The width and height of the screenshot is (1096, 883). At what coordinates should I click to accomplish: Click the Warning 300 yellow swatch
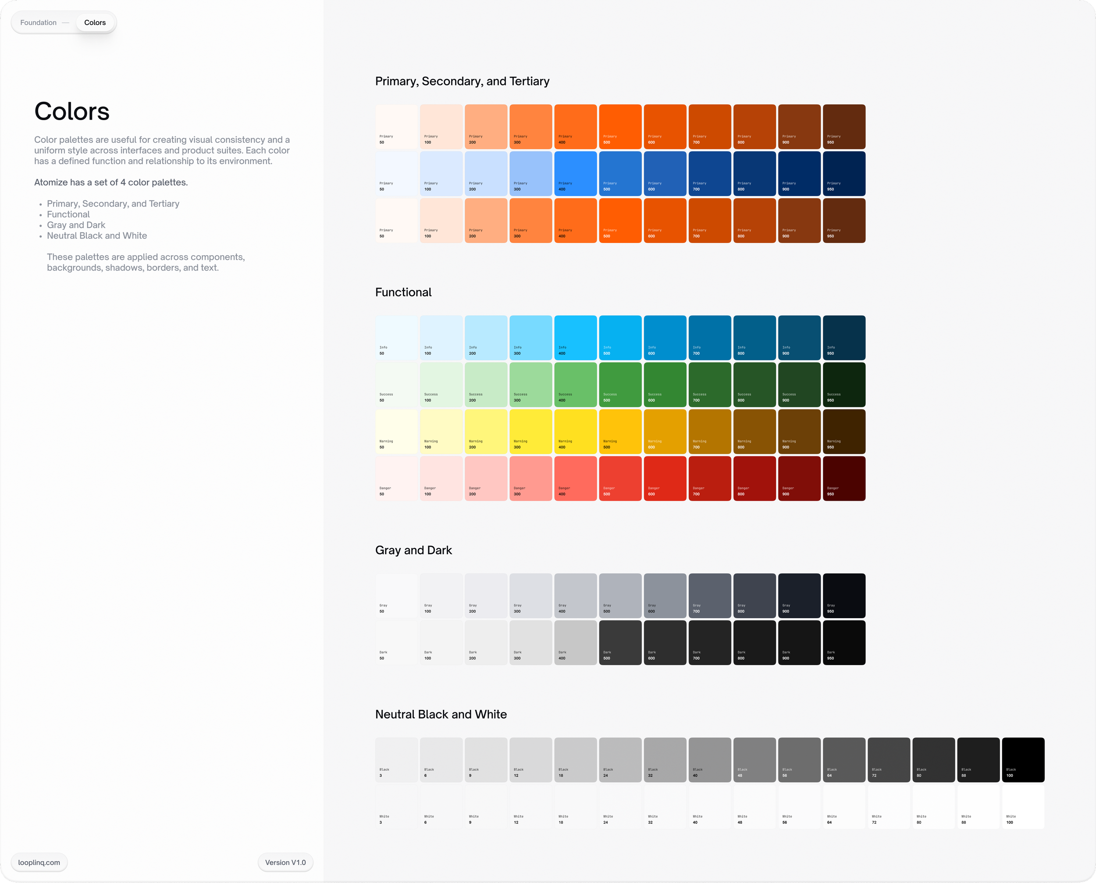(530, 431)
